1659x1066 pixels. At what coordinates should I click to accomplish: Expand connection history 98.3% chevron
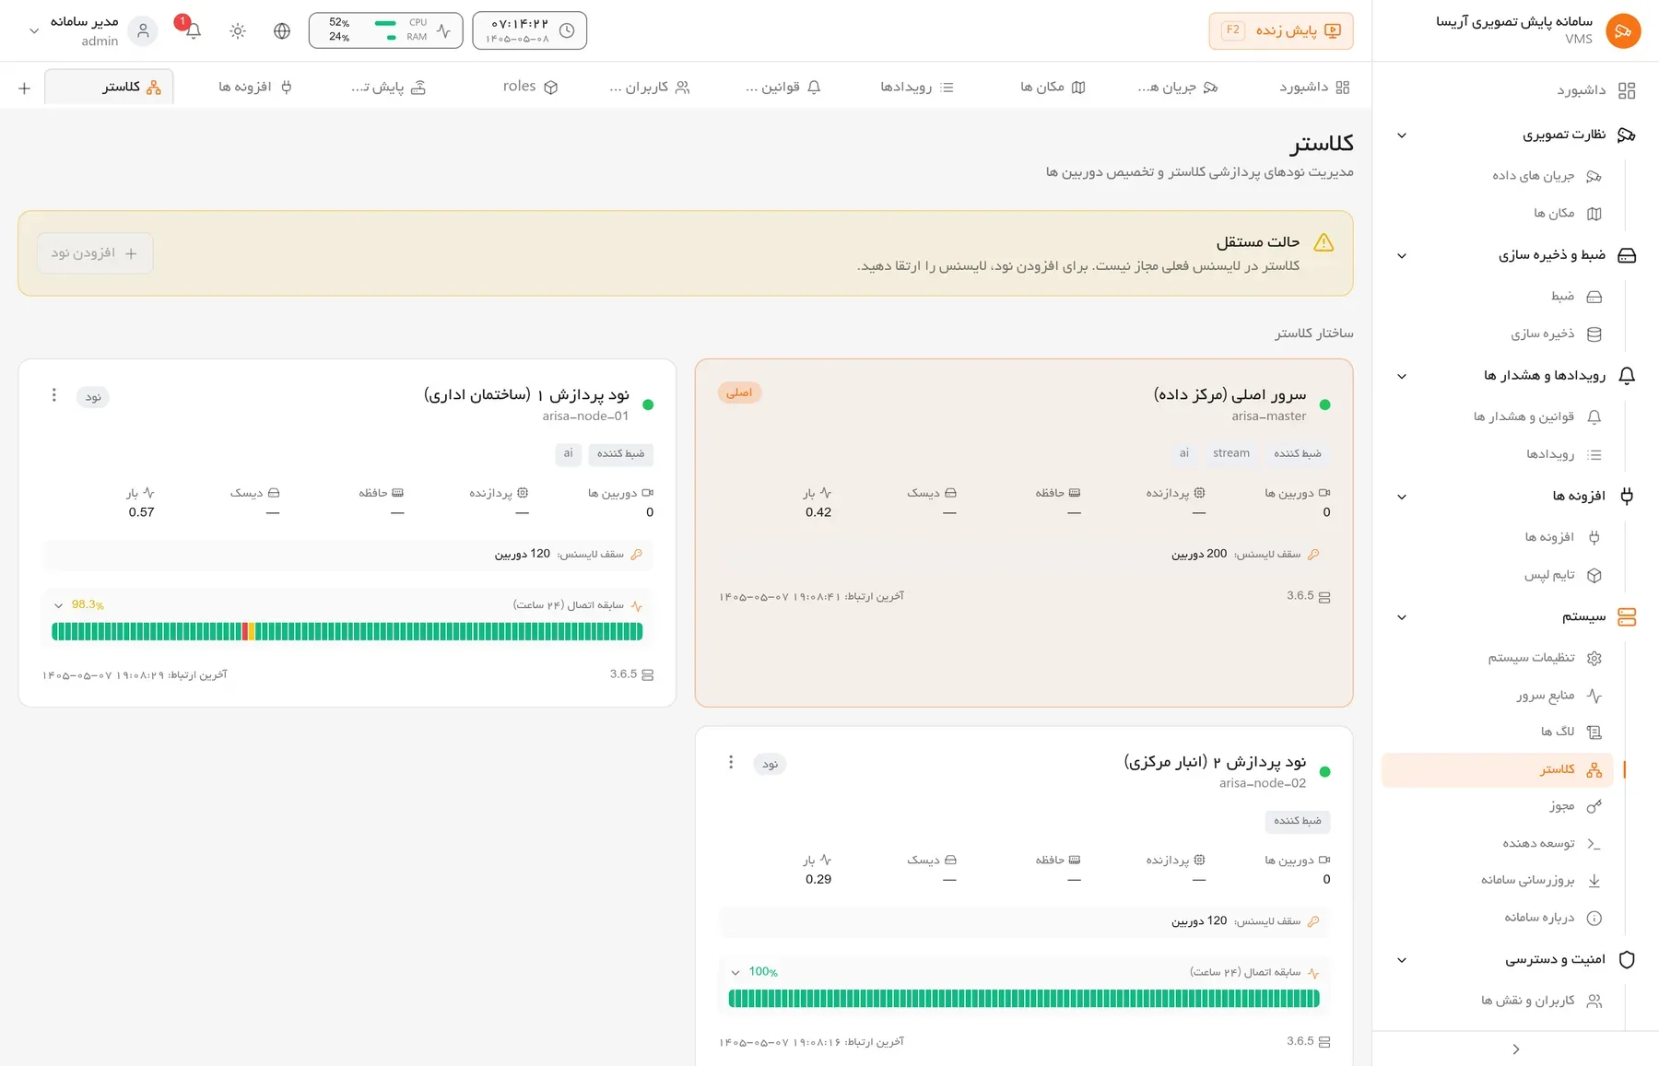[x=59, y=605]
